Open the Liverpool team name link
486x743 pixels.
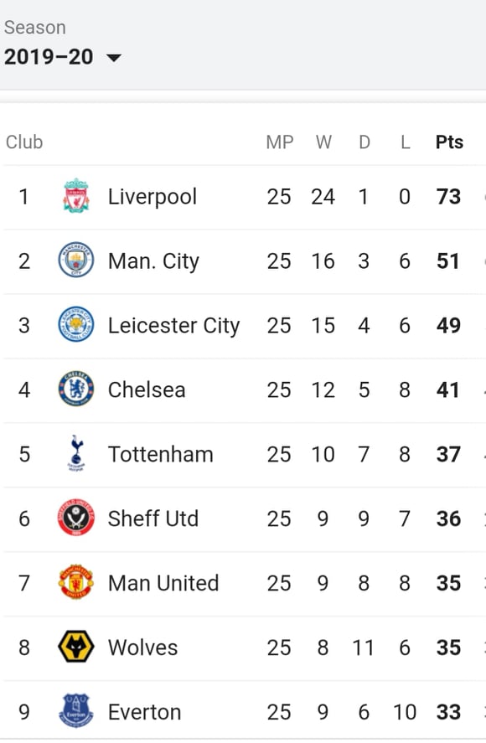[153, 197]
